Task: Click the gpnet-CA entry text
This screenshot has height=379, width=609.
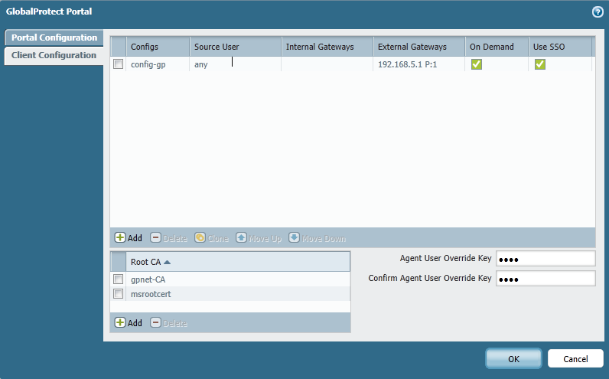Action: (x=148, y=279)
